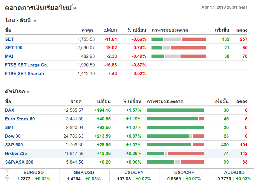Open the AUD/USD currency pair
Screen dimensions: 254x183
[234, 173]
